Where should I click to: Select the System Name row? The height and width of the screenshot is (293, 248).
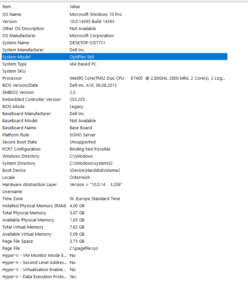114,43
